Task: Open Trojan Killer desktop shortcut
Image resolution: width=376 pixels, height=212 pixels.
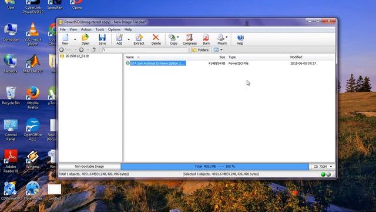Action: [33, 191]
